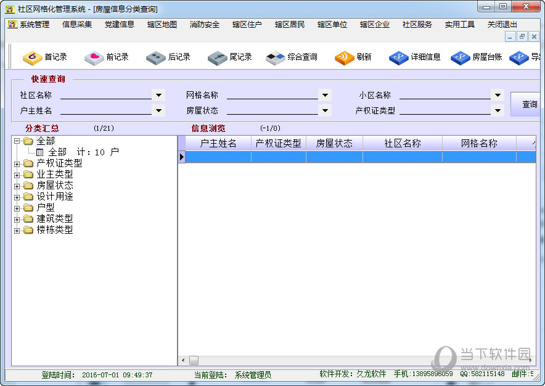Click login time 2016-07-01 09:49:37 in status bar
Screen dimensions: 545x386
pyautogui.click(x=117, y=375)
